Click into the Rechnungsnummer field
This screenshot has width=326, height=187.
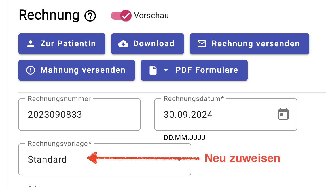[79, 115]
